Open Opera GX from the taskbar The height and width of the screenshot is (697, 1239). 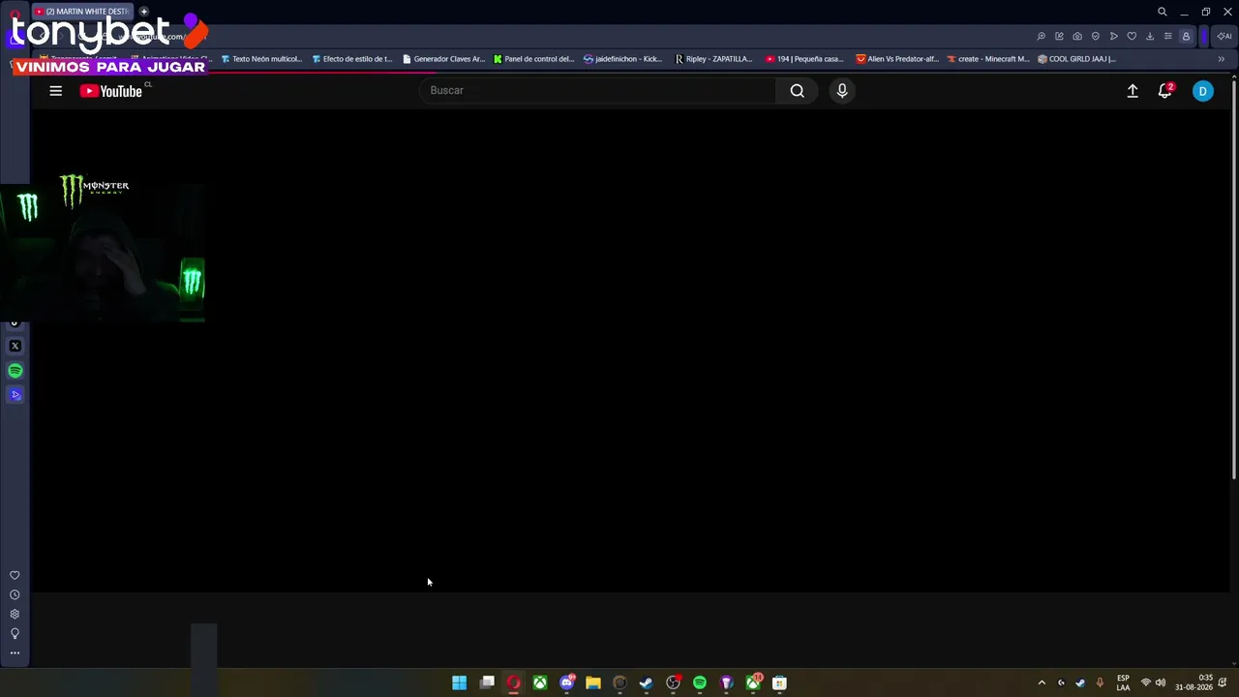pyautogui.click(x=513, y=682)
